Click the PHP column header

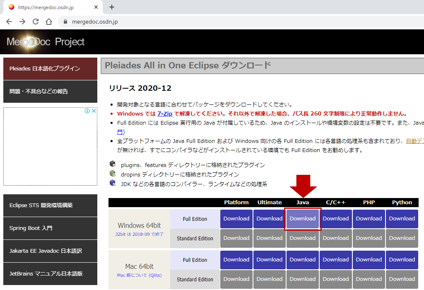pyautogui.click(x=369, y=202)
